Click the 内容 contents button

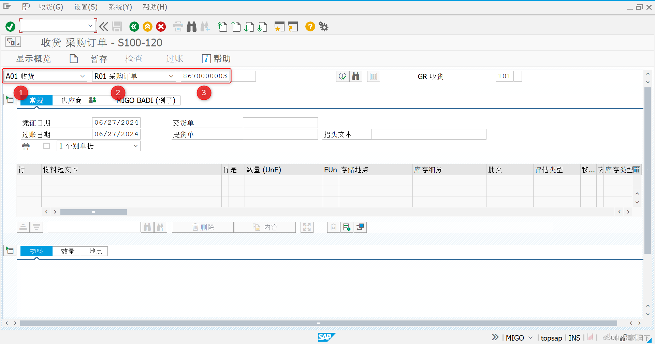point(265,227)
